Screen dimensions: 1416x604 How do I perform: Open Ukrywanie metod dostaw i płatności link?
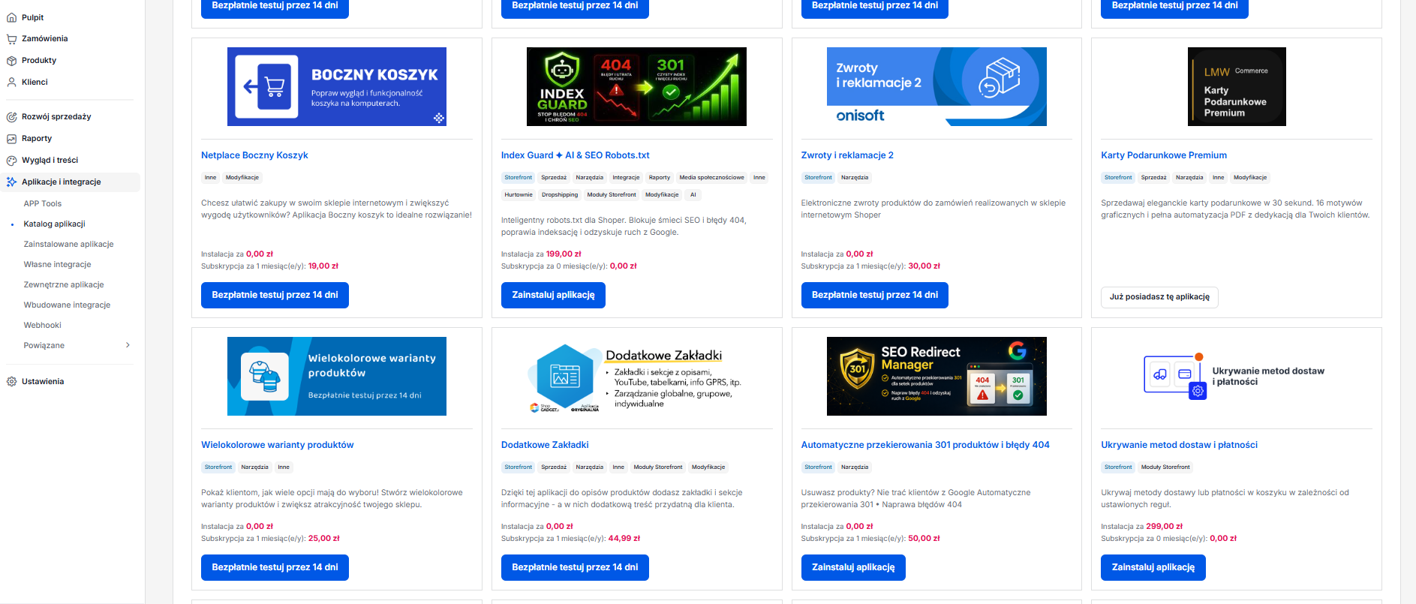click(1180, 445)
